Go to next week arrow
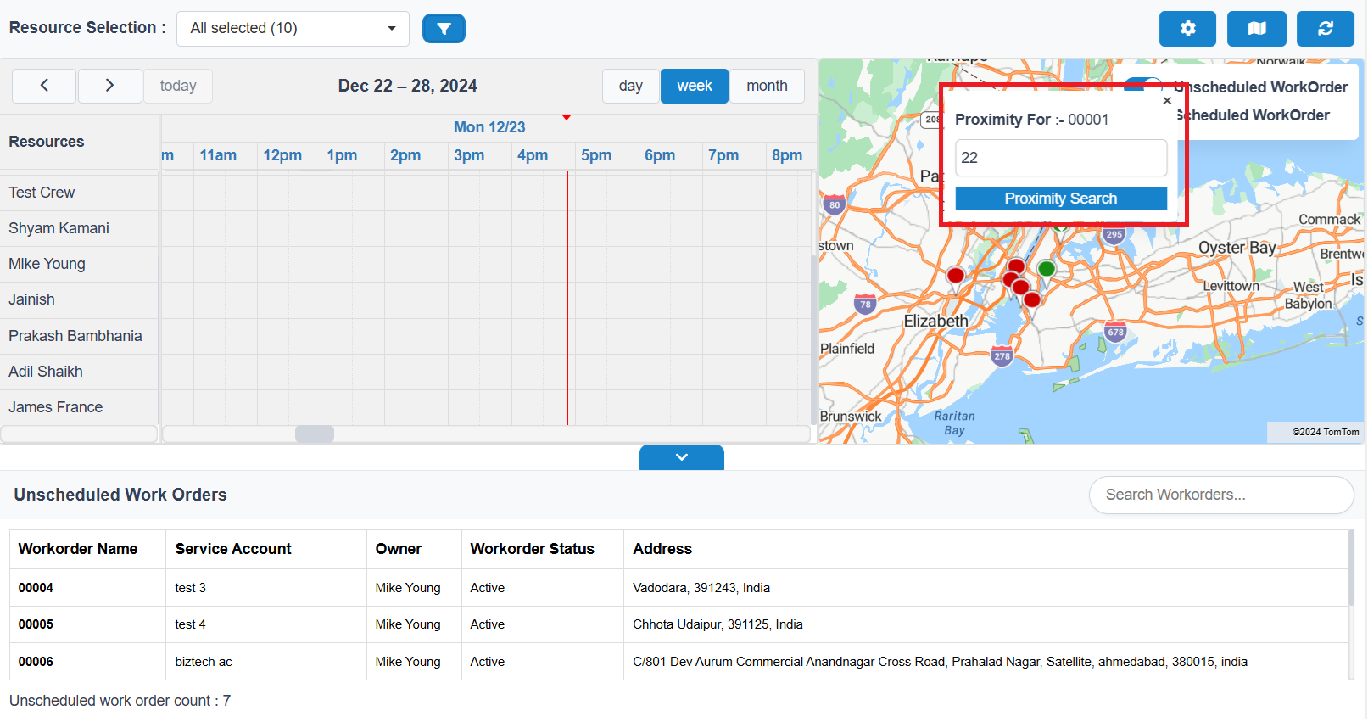 point(109,86)
